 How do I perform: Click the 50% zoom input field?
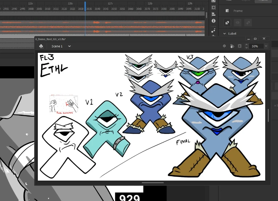pyautogui.click(x=256, y=46)
